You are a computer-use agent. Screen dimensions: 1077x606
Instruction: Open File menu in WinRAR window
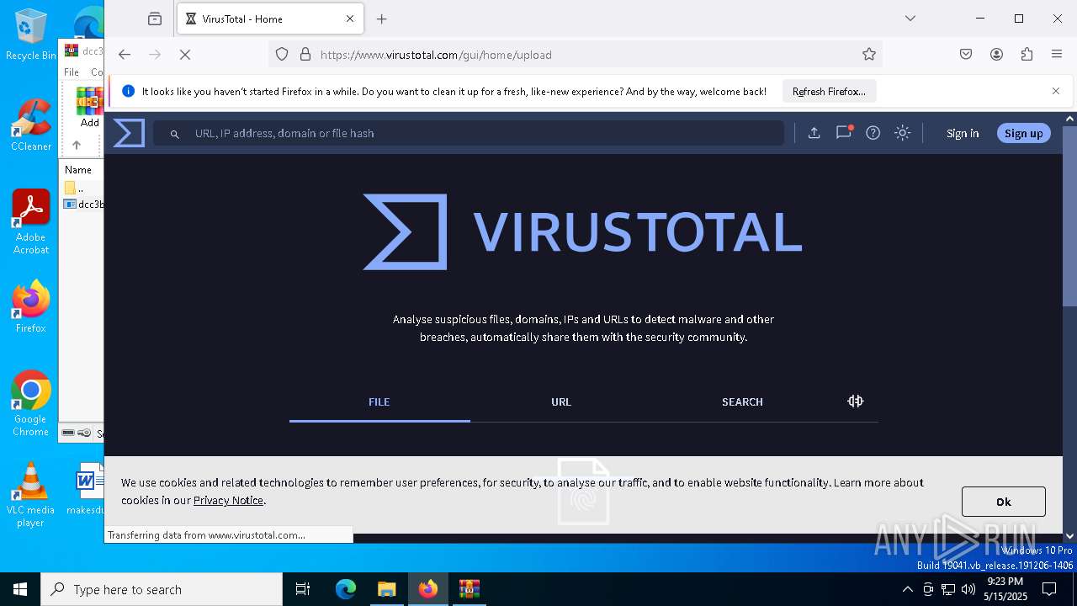(72, 72)
